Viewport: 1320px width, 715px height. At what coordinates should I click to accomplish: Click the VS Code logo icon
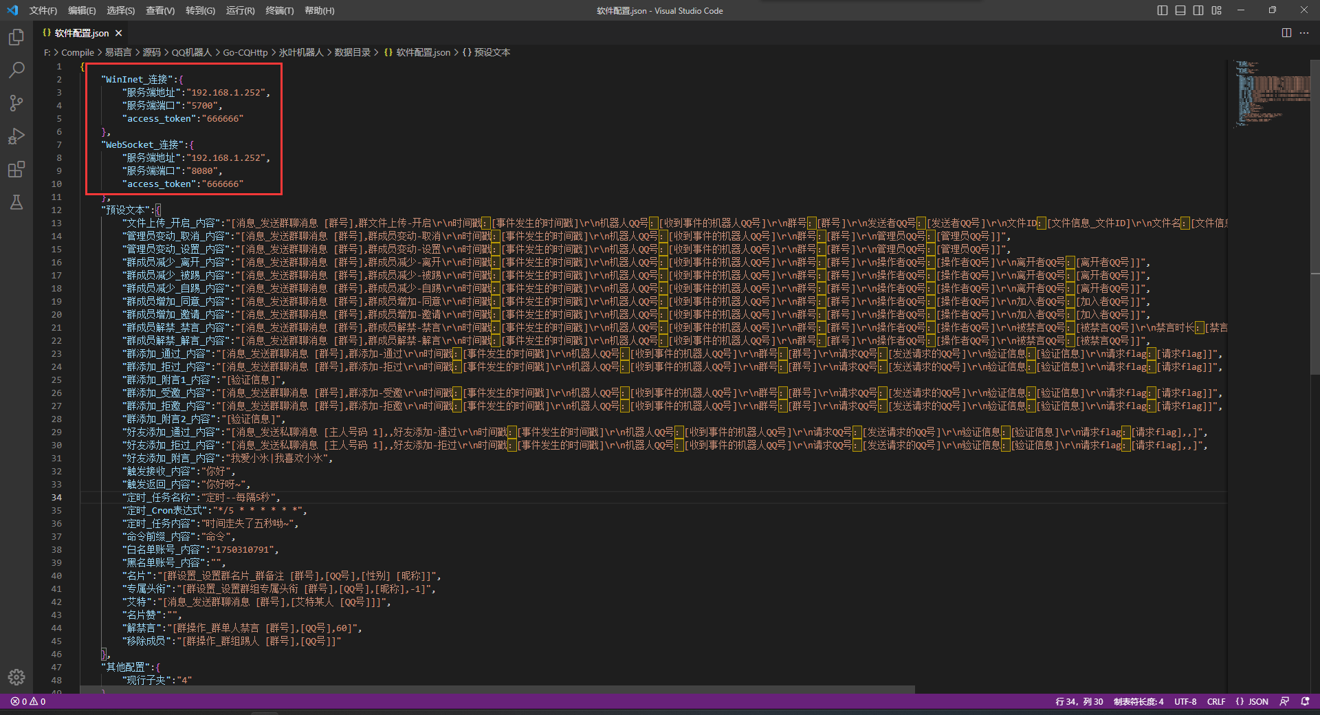(12, 10)
